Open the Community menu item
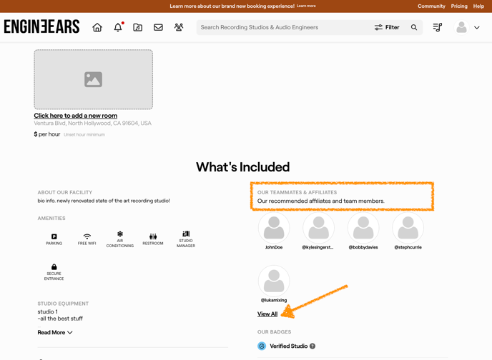492x360 pixels. 431,6
